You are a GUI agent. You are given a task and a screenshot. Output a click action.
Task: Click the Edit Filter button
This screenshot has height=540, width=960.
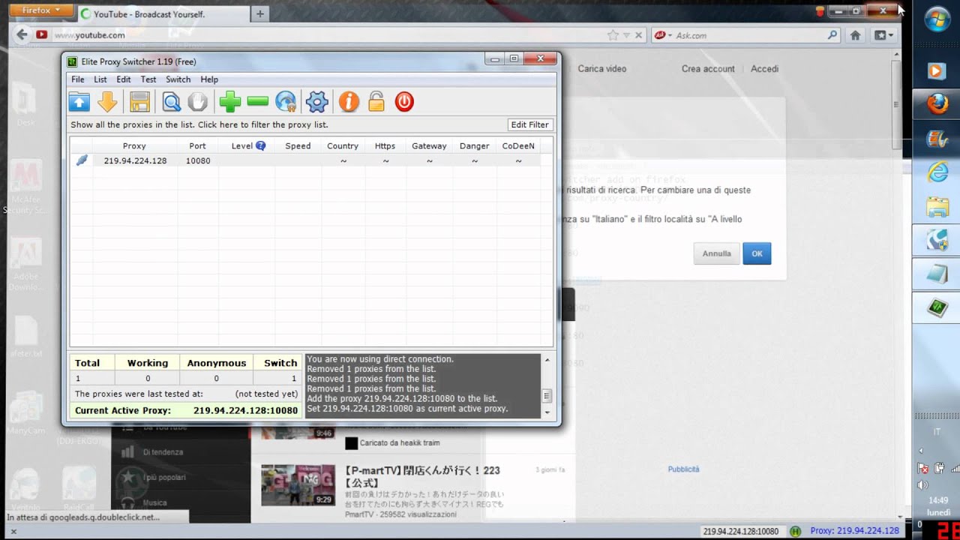click(530, 124)
